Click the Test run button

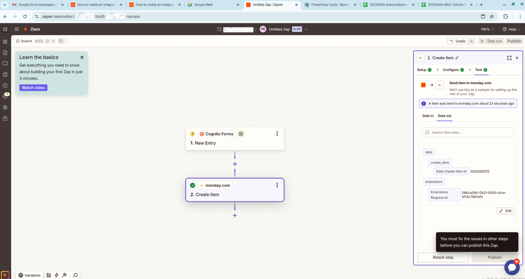coord(491,41)
